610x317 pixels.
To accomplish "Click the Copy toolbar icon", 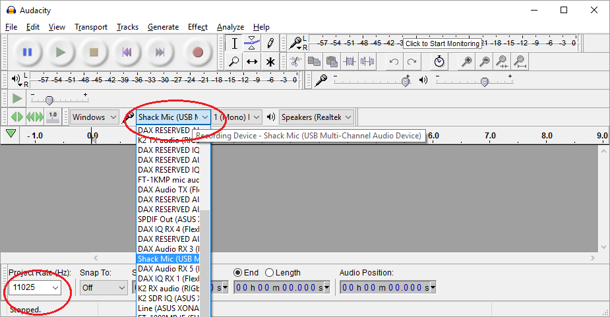I will pyautogui.click(x=313, y=61).
